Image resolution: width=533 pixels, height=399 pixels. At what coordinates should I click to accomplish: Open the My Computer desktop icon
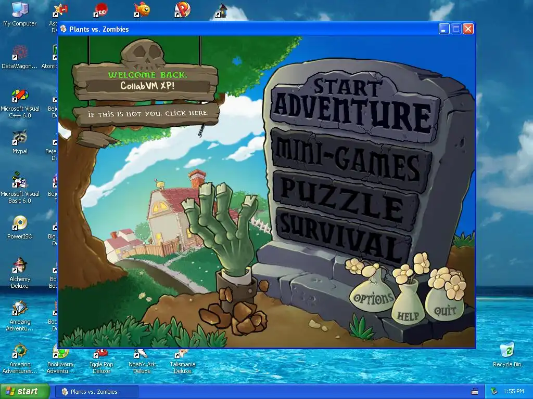19,14
